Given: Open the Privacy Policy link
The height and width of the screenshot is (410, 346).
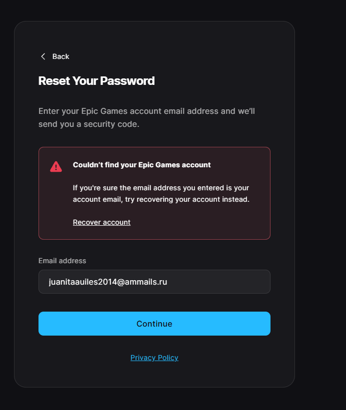Looking at the screenshot, I should pos(154,358).
